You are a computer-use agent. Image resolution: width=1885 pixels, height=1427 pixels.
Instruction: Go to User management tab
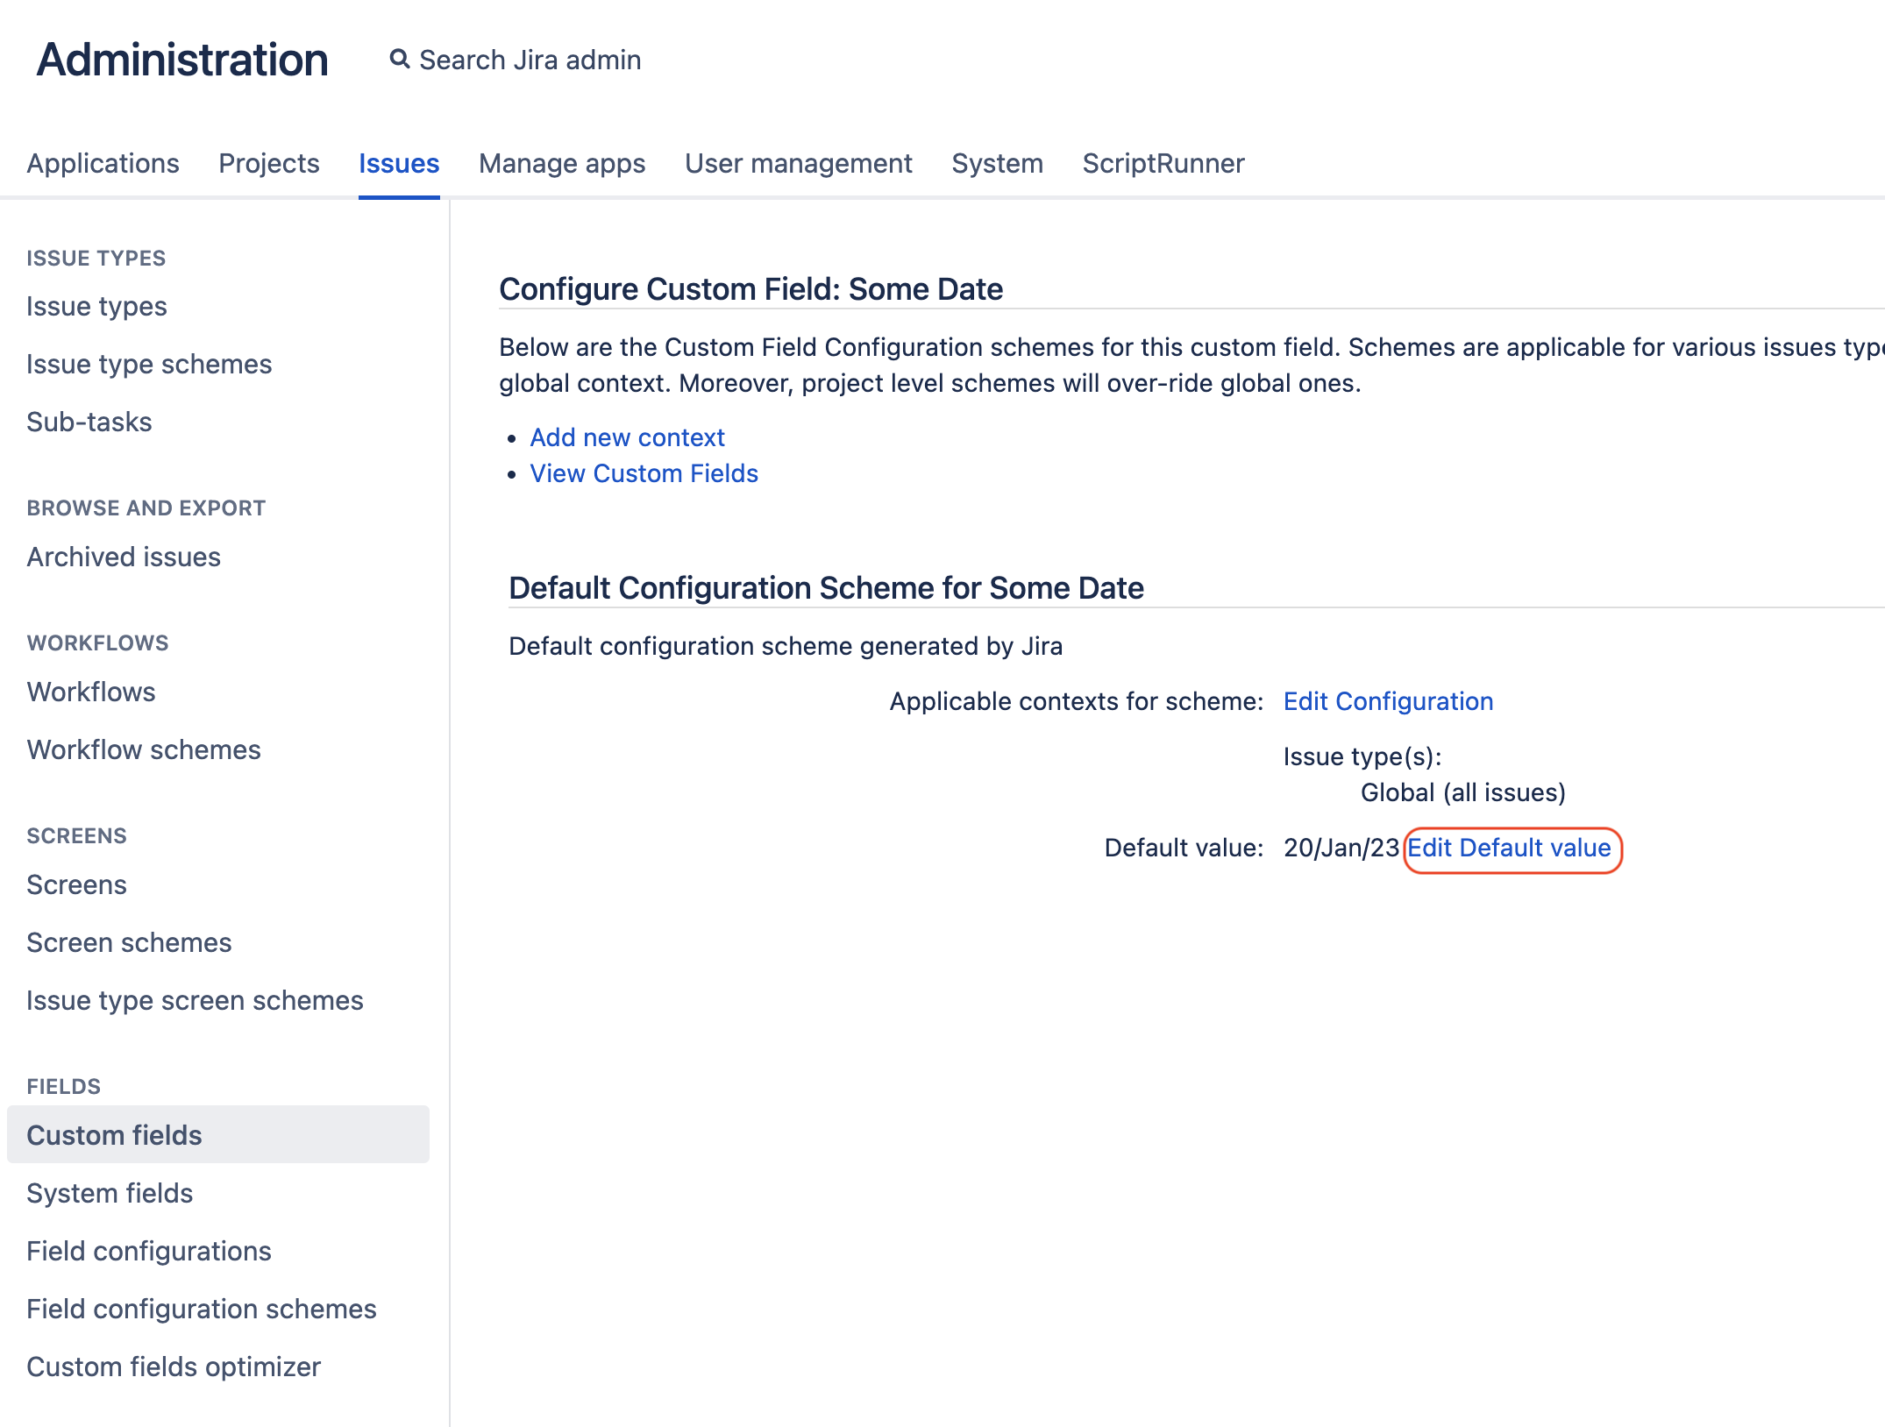pyautogui.click(x=798, y=163)
